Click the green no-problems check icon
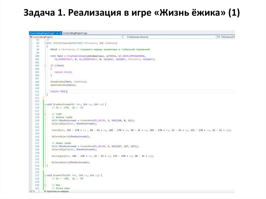The image size is (266, 199). tap(45, 191)
